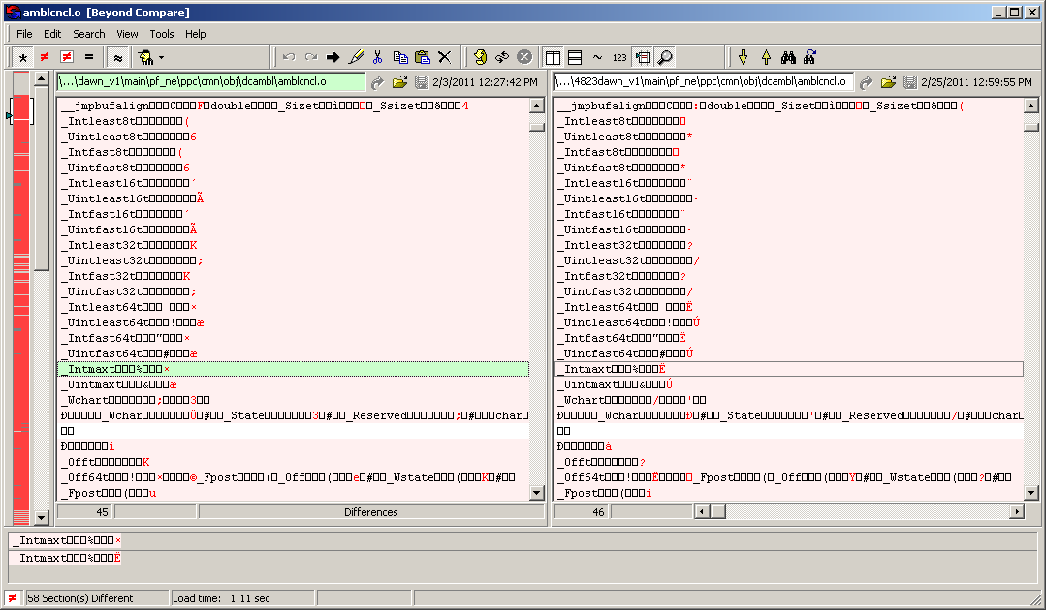Browse for right file via folder icon
1046x610 pixels.
coord(887,82)
